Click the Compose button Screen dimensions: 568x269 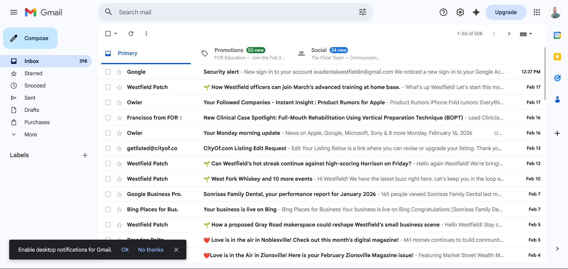(x=30, y=38)
